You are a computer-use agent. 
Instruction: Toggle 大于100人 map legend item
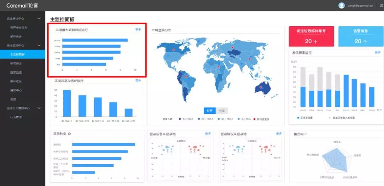186,119
